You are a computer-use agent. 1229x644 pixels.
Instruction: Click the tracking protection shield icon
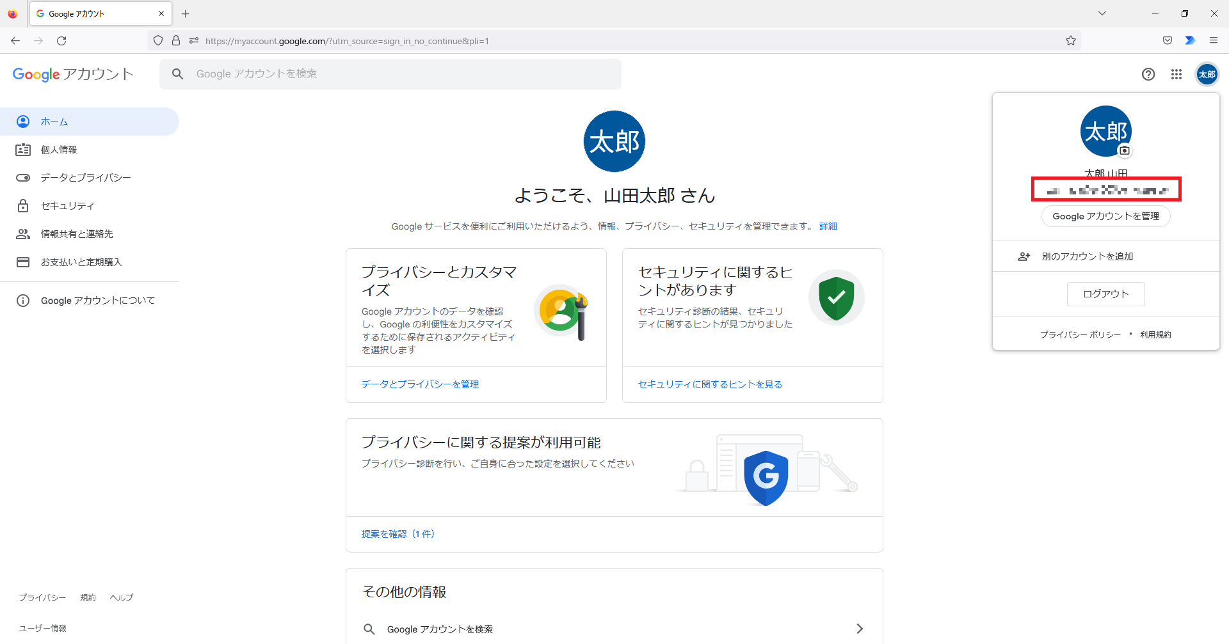tap(158, 41)
